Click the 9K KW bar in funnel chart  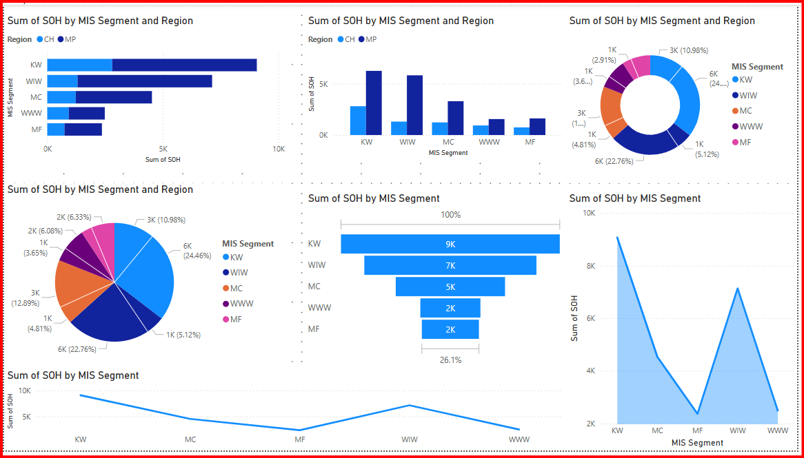pos(450,244)
